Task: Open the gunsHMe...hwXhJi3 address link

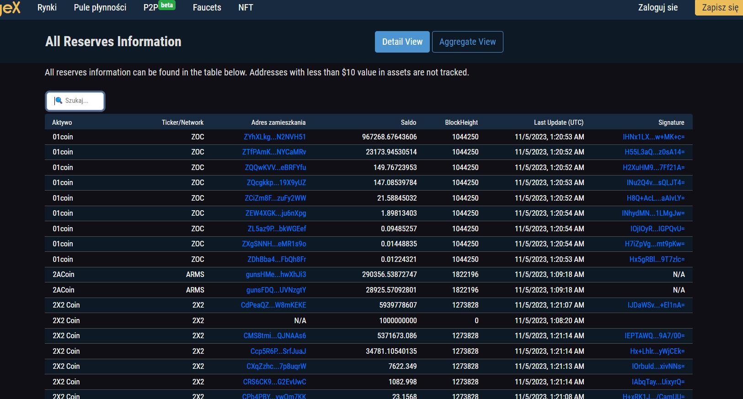Action: (276, 275)
